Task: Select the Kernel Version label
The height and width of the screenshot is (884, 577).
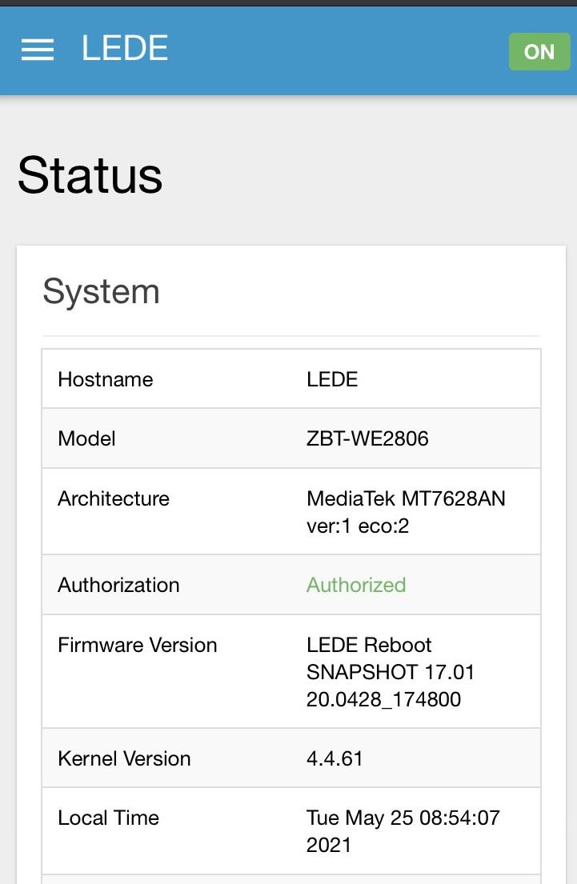Action: coord(124,759)
